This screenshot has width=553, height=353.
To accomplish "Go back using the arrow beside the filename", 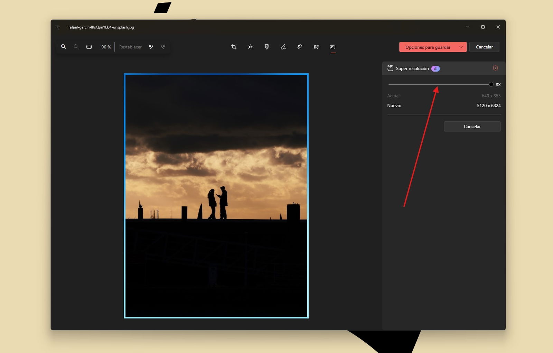I will tap(58, 27).
